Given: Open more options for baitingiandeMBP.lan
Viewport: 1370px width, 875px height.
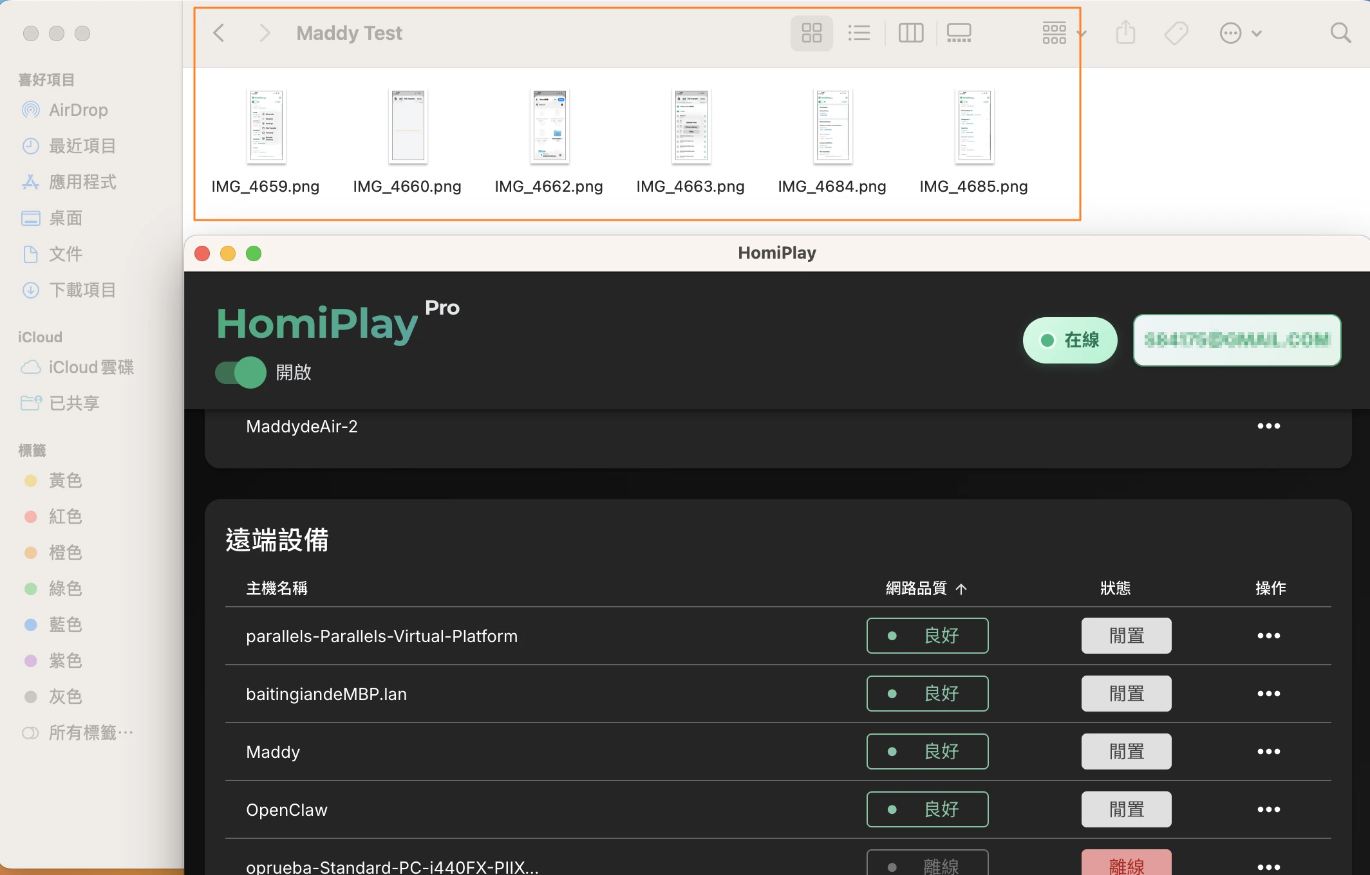Looking at the screenshot, I should point(1268,694).
